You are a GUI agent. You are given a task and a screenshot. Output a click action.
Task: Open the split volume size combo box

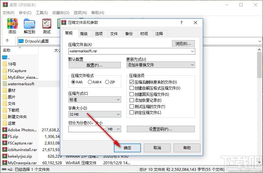pyautogui.click(x=87, y=129)
